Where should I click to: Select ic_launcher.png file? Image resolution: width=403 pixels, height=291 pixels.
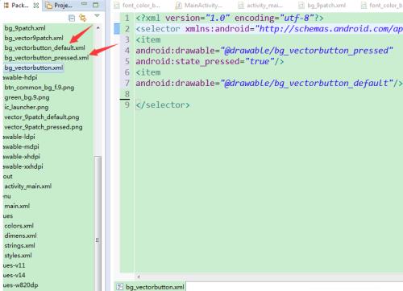(27, 108)
